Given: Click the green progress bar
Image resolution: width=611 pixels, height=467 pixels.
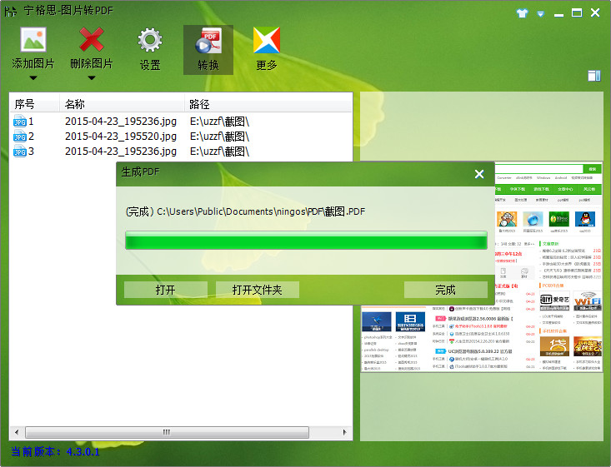Looking at the screenshot, I should coord(306,241).
